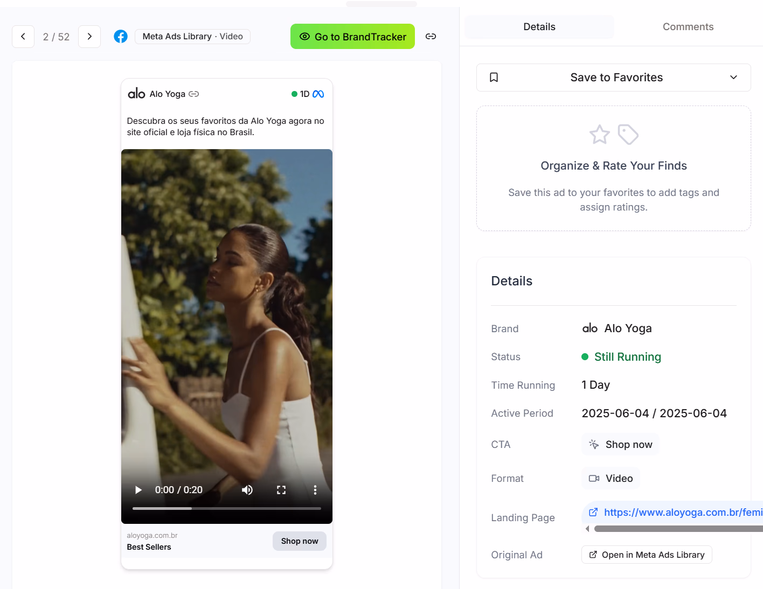Click the Video format chip
Image resolution: width=763 pixels, height=589 pixels.
(x=611, y=479)
